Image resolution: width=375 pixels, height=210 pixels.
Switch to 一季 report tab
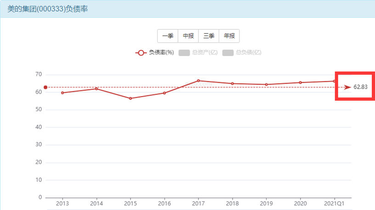pyautogui.click(x=168, y=36)
